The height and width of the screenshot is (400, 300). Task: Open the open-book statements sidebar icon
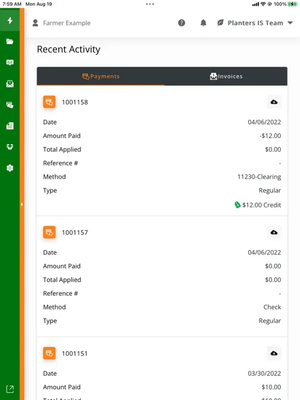click(10, 63)
